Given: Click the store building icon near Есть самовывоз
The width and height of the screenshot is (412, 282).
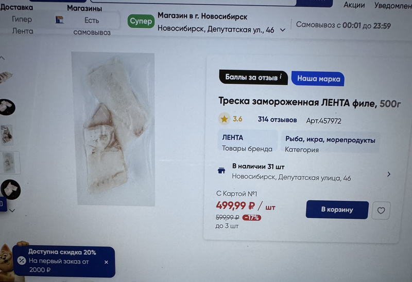Looking at the screenshot, I should [60, 20].
